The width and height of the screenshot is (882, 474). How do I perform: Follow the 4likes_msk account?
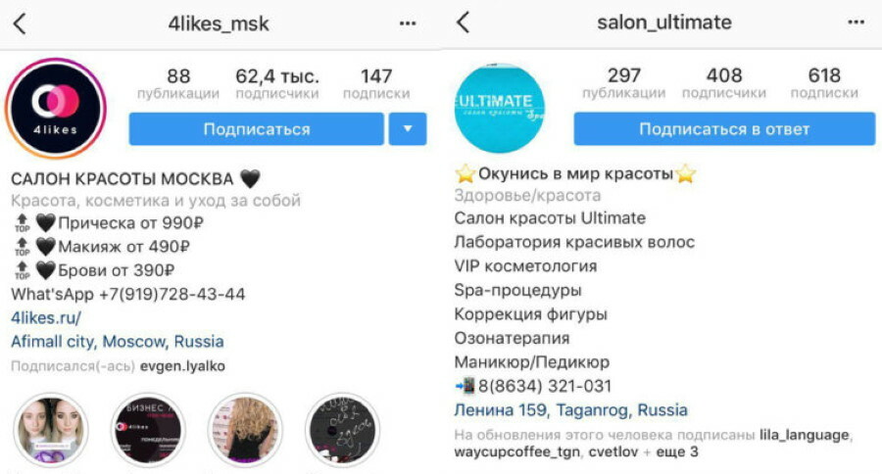point(257,128)
